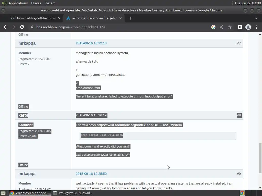Open post timestamp 2015-08-16 18:32:18
The width and height of the screenshot is (262, 196).
click(91, 43)
